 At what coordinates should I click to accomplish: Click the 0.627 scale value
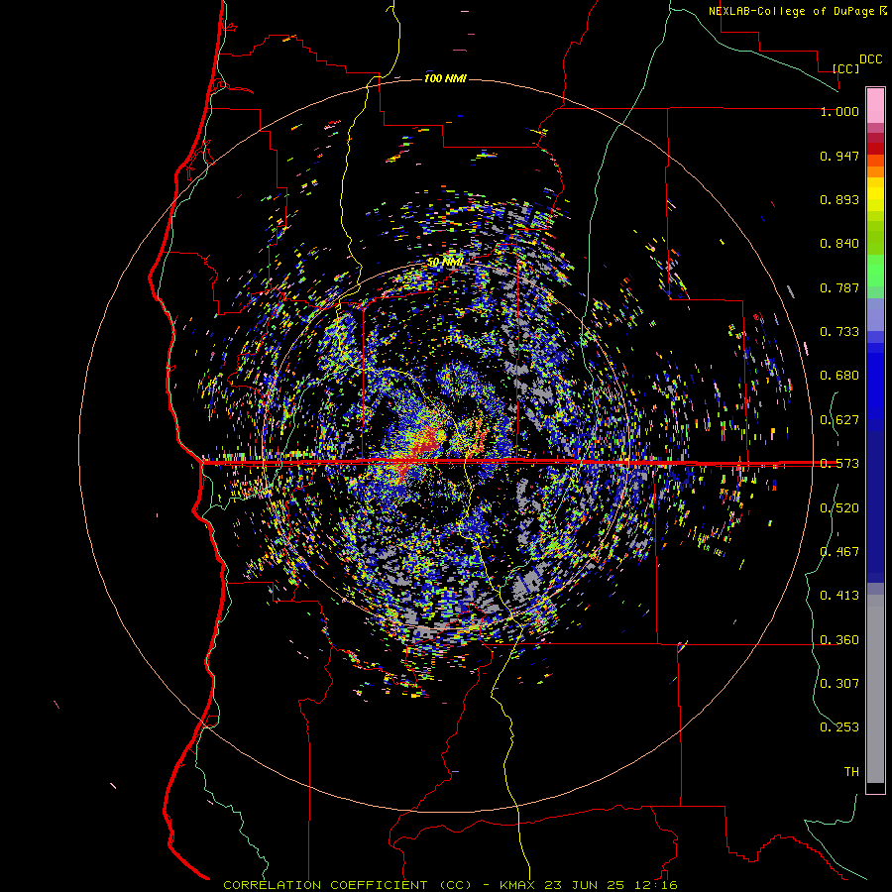(x=839, y=420)
